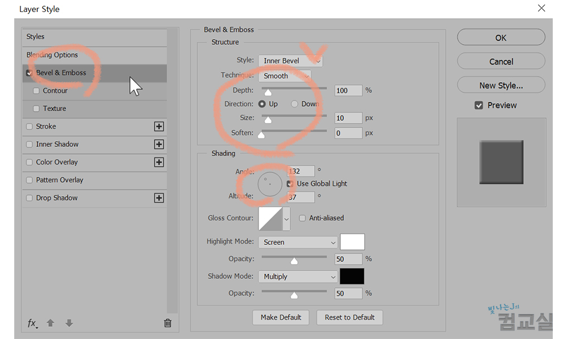Click the OK button

(501, 37)
